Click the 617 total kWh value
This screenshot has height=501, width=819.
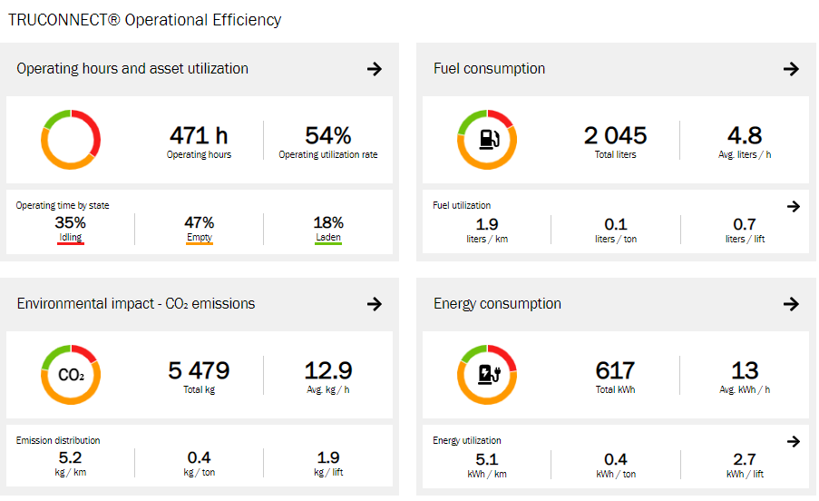tap(615, 370)
